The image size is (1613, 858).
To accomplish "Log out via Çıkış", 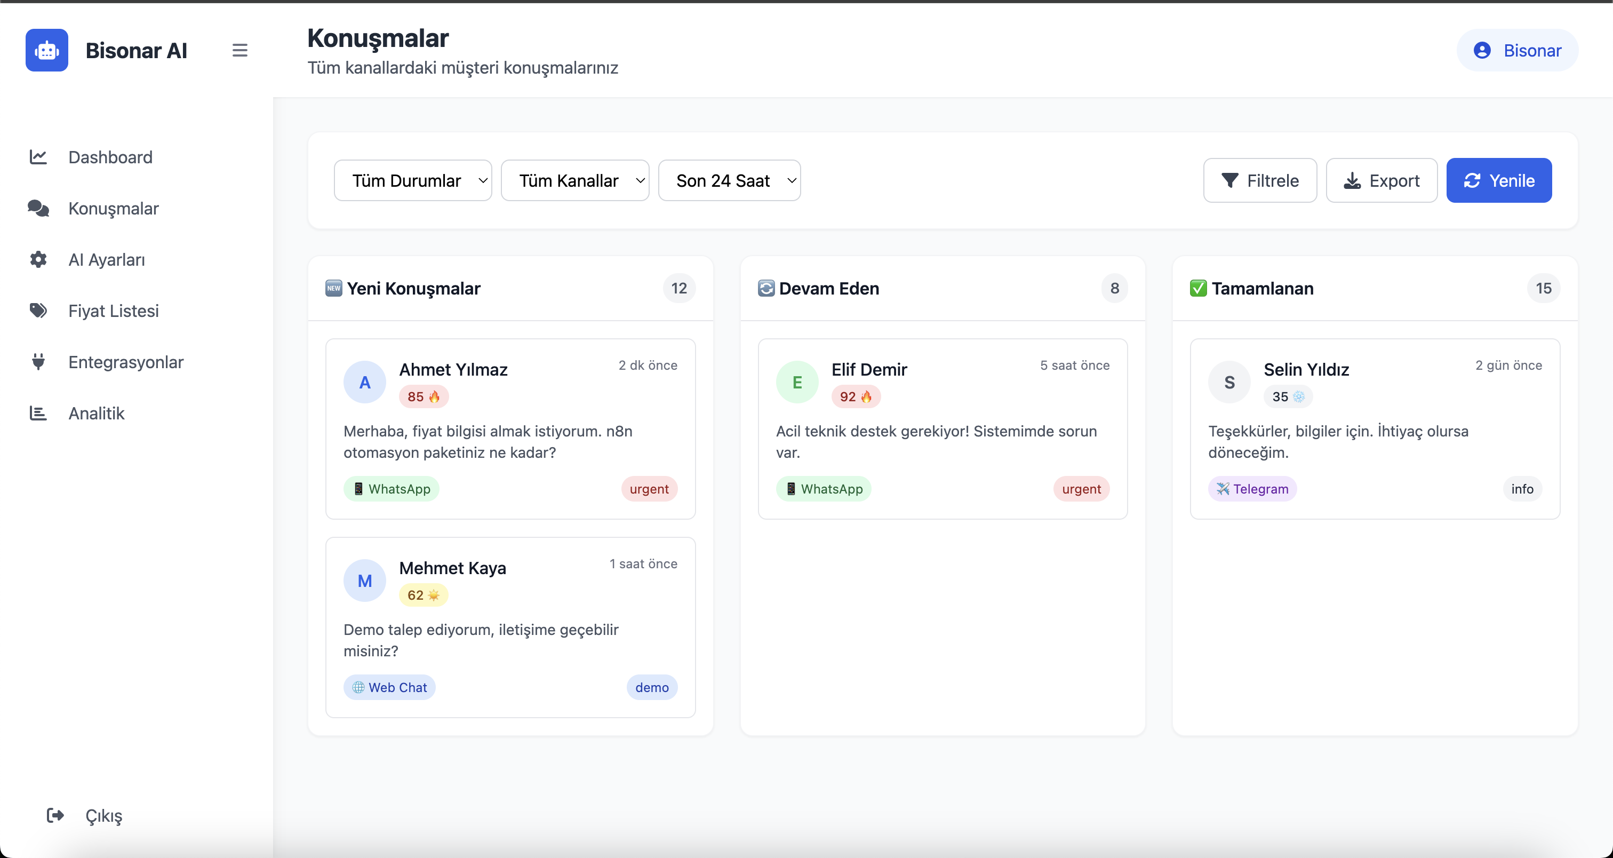I will (85, 815).
